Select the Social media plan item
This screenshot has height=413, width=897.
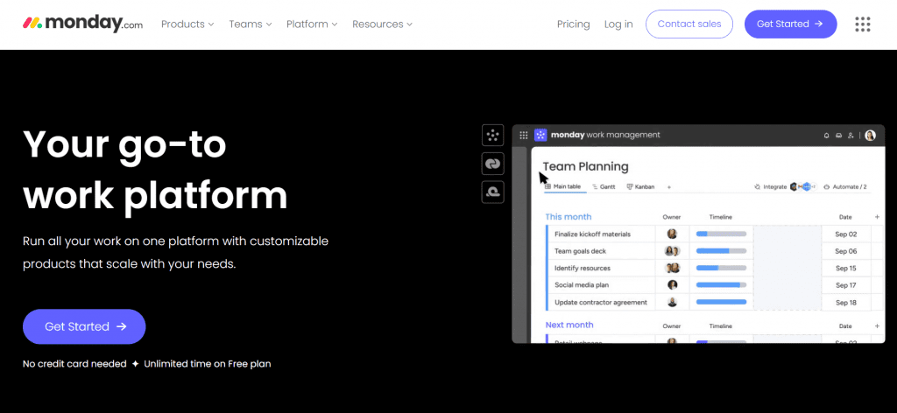pos(582,285)
